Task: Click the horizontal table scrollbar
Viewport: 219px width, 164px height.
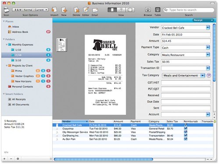Action: 103,159
